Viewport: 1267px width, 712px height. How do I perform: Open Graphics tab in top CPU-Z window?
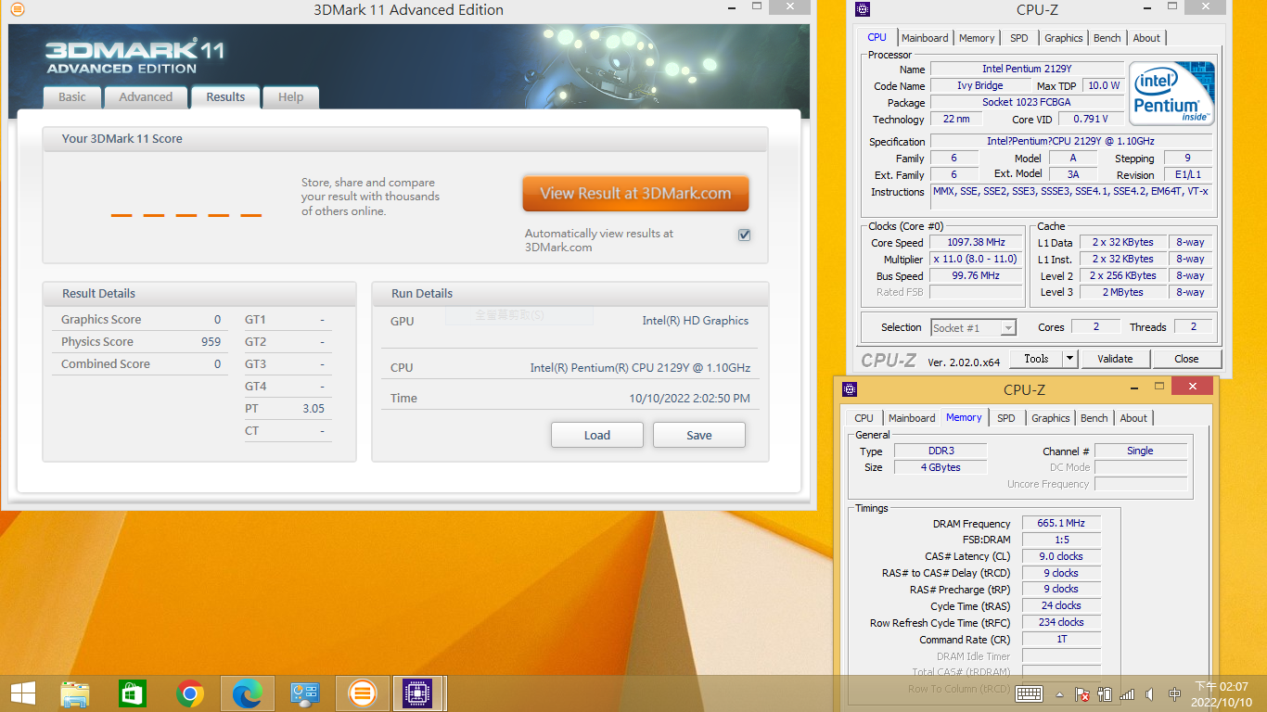pyautogui.click(x=1063, y=38)
